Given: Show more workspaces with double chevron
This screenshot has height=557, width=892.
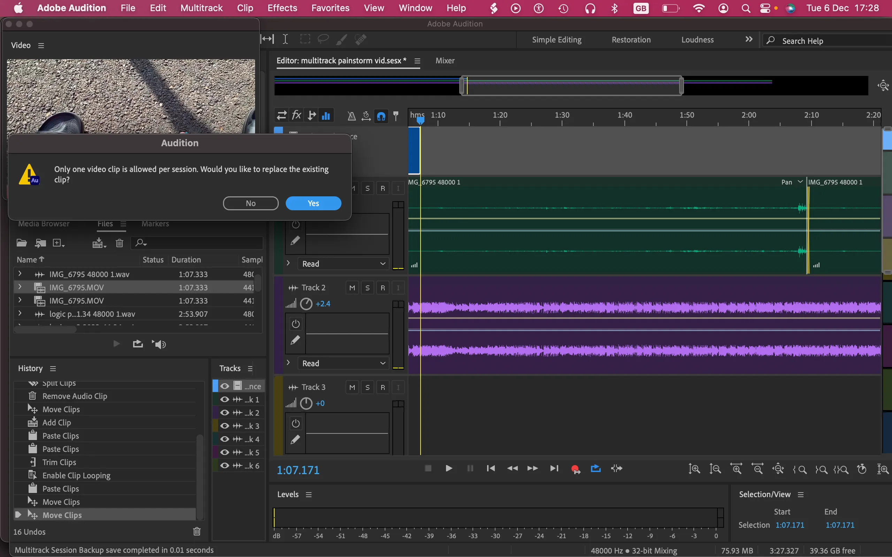Looking at the screenshot, I should tap(748, 39).
